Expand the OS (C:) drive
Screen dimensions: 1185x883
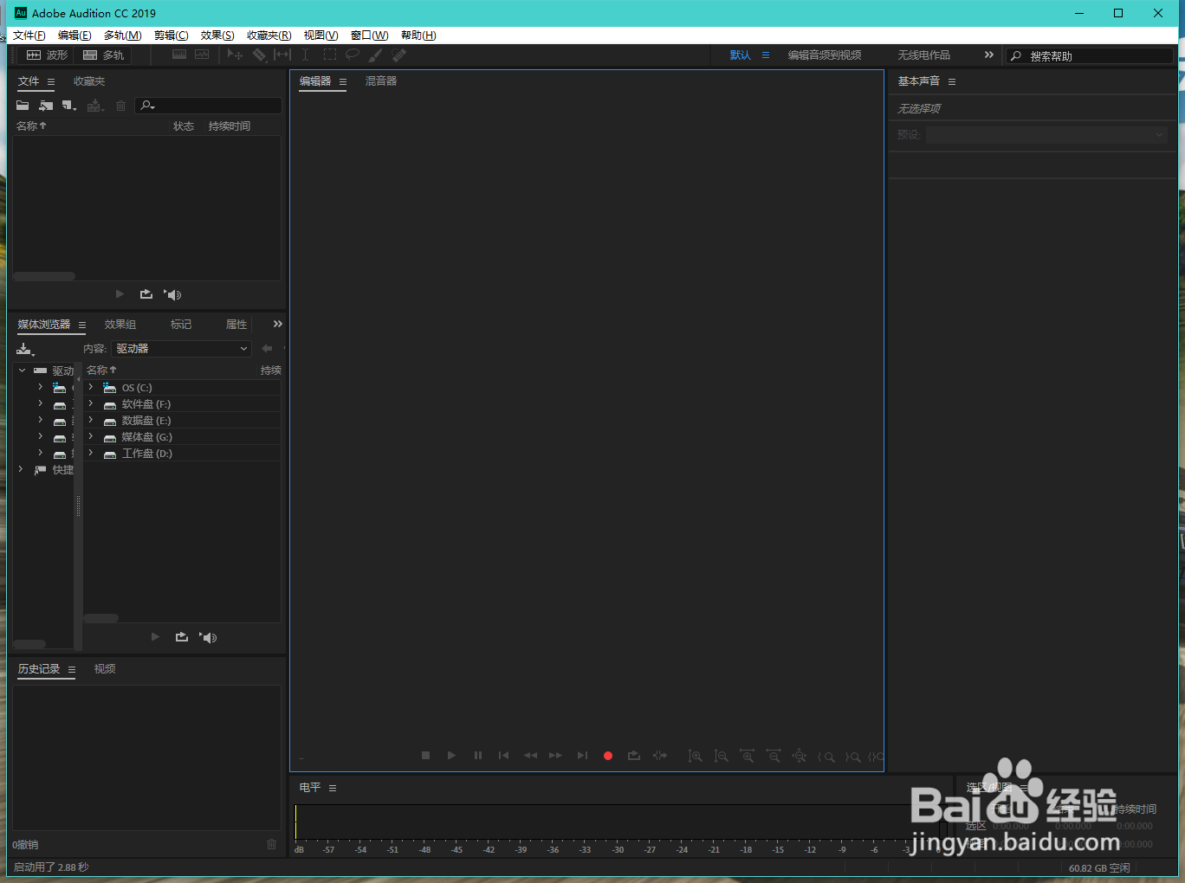coord(90,387)
